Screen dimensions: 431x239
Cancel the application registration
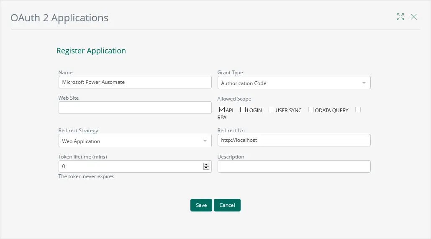click(227, 205)
